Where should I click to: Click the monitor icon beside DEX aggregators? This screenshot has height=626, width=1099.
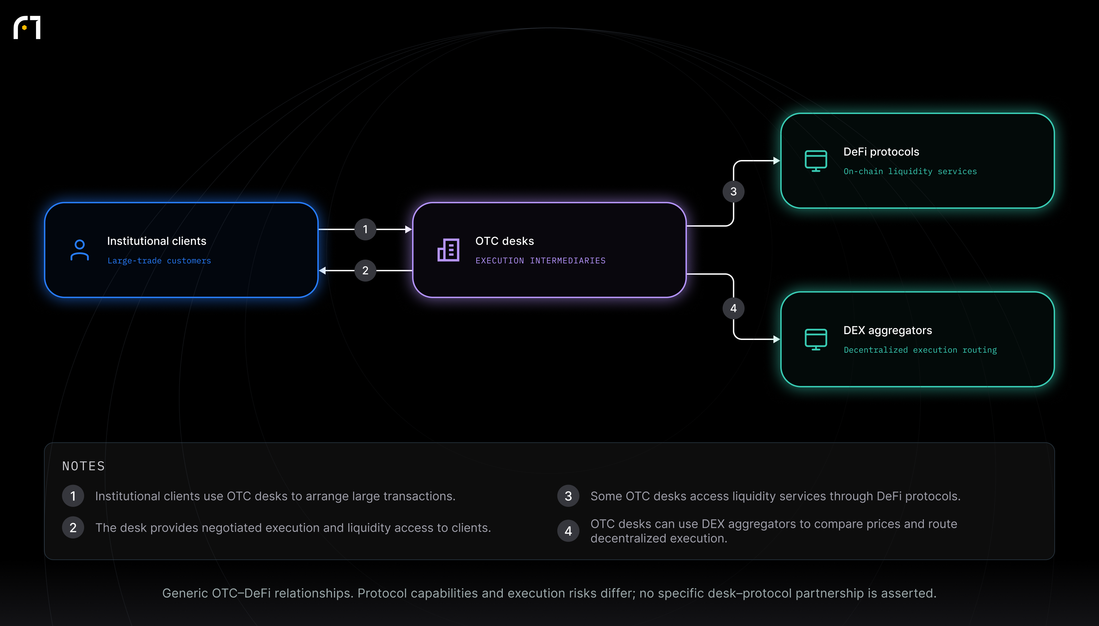(816, 340)
